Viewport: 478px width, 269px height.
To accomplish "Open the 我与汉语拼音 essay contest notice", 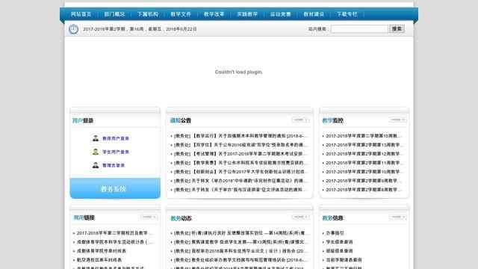I will click(x=240, y=190).
